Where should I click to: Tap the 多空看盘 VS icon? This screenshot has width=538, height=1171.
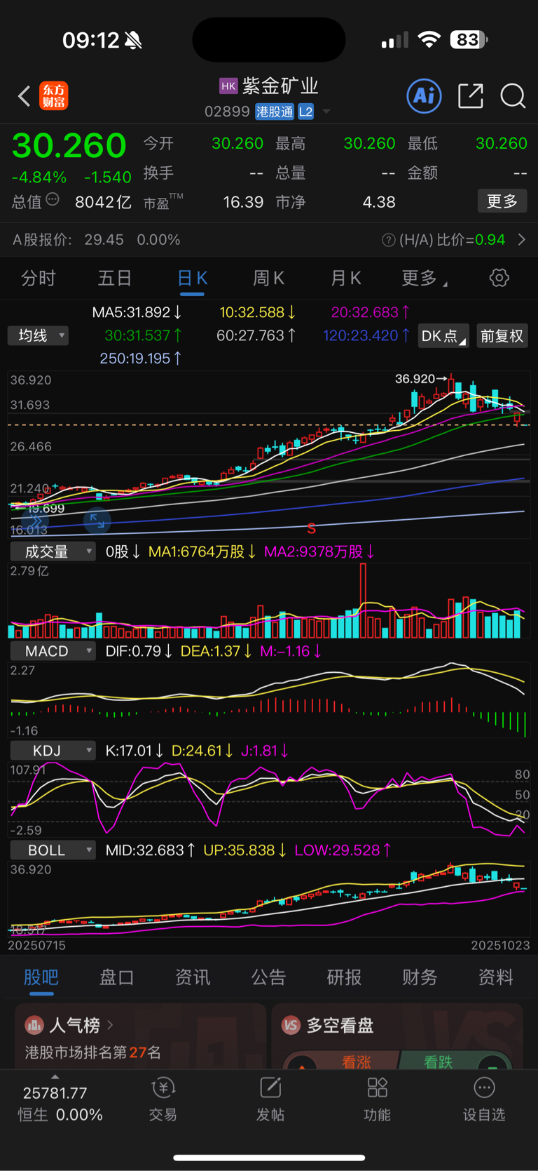tap(291, 1026)
